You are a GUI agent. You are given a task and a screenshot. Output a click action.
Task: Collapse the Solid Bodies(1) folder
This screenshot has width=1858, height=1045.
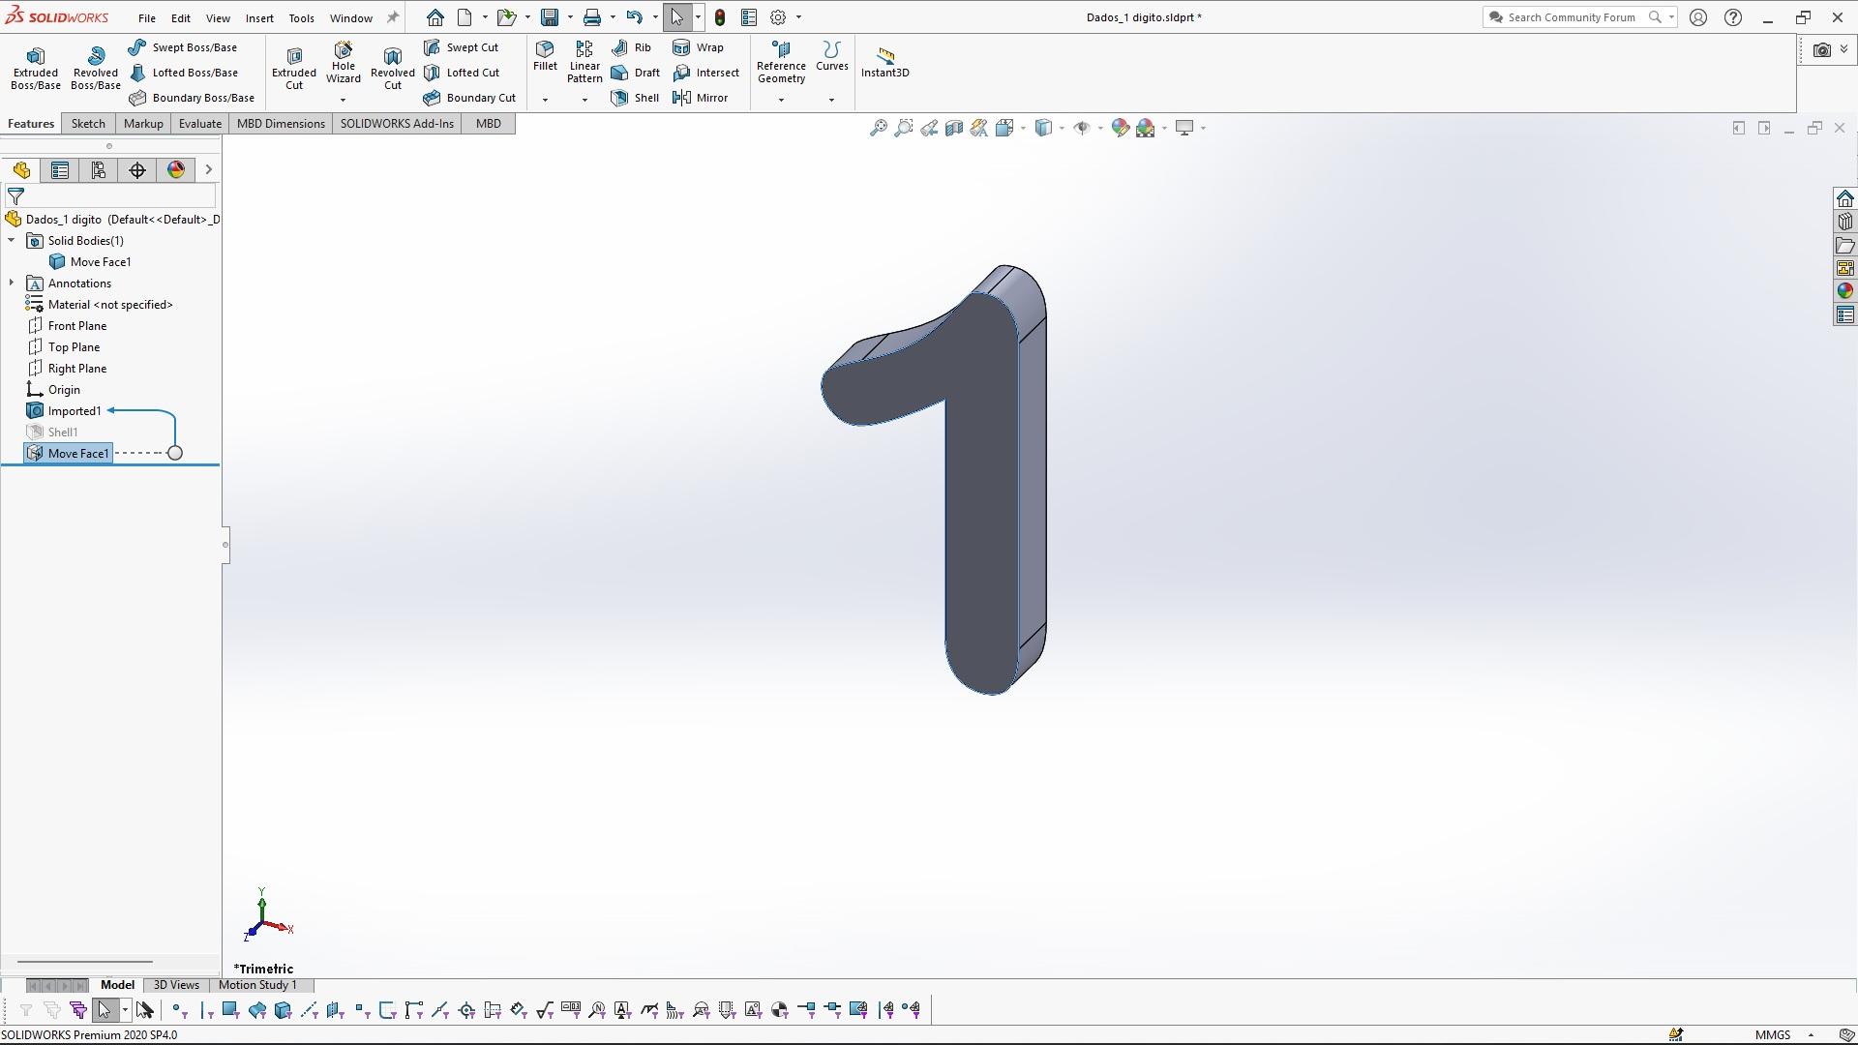(x=12, y=240)
